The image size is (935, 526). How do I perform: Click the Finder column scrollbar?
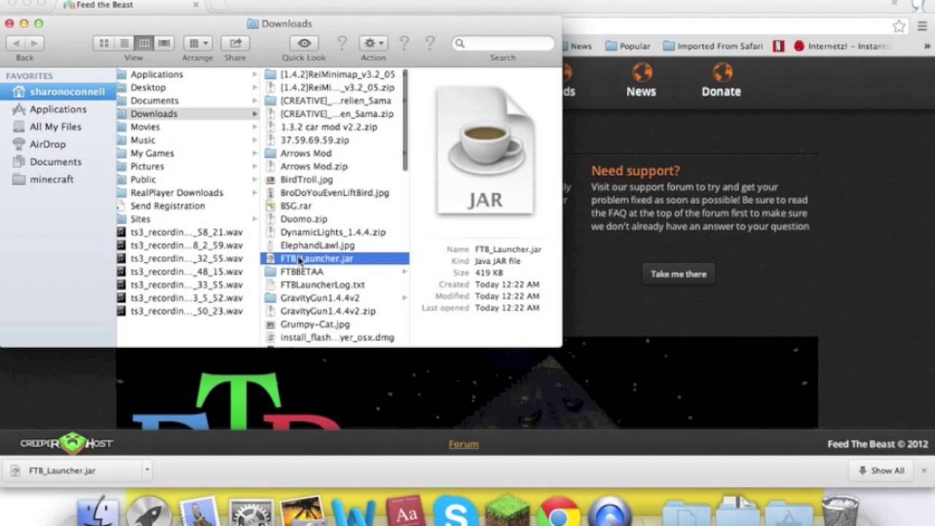pos(405,121)
